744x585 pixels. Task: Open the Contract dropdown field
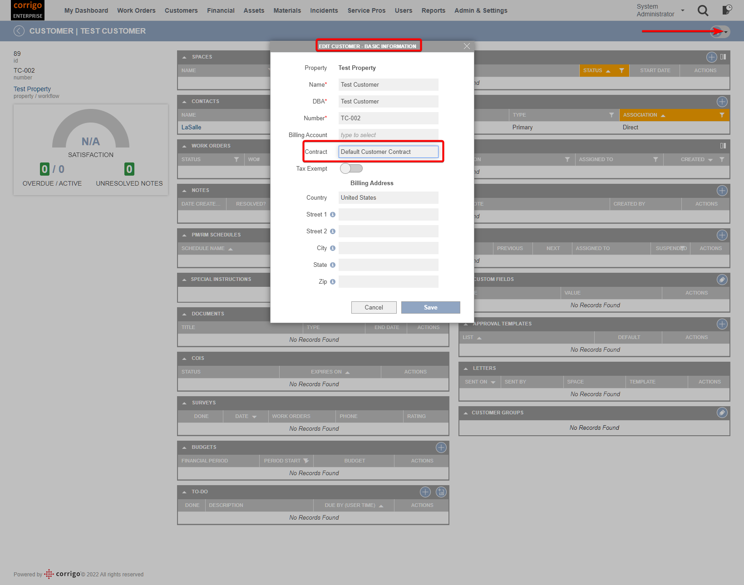coord(389,152)
